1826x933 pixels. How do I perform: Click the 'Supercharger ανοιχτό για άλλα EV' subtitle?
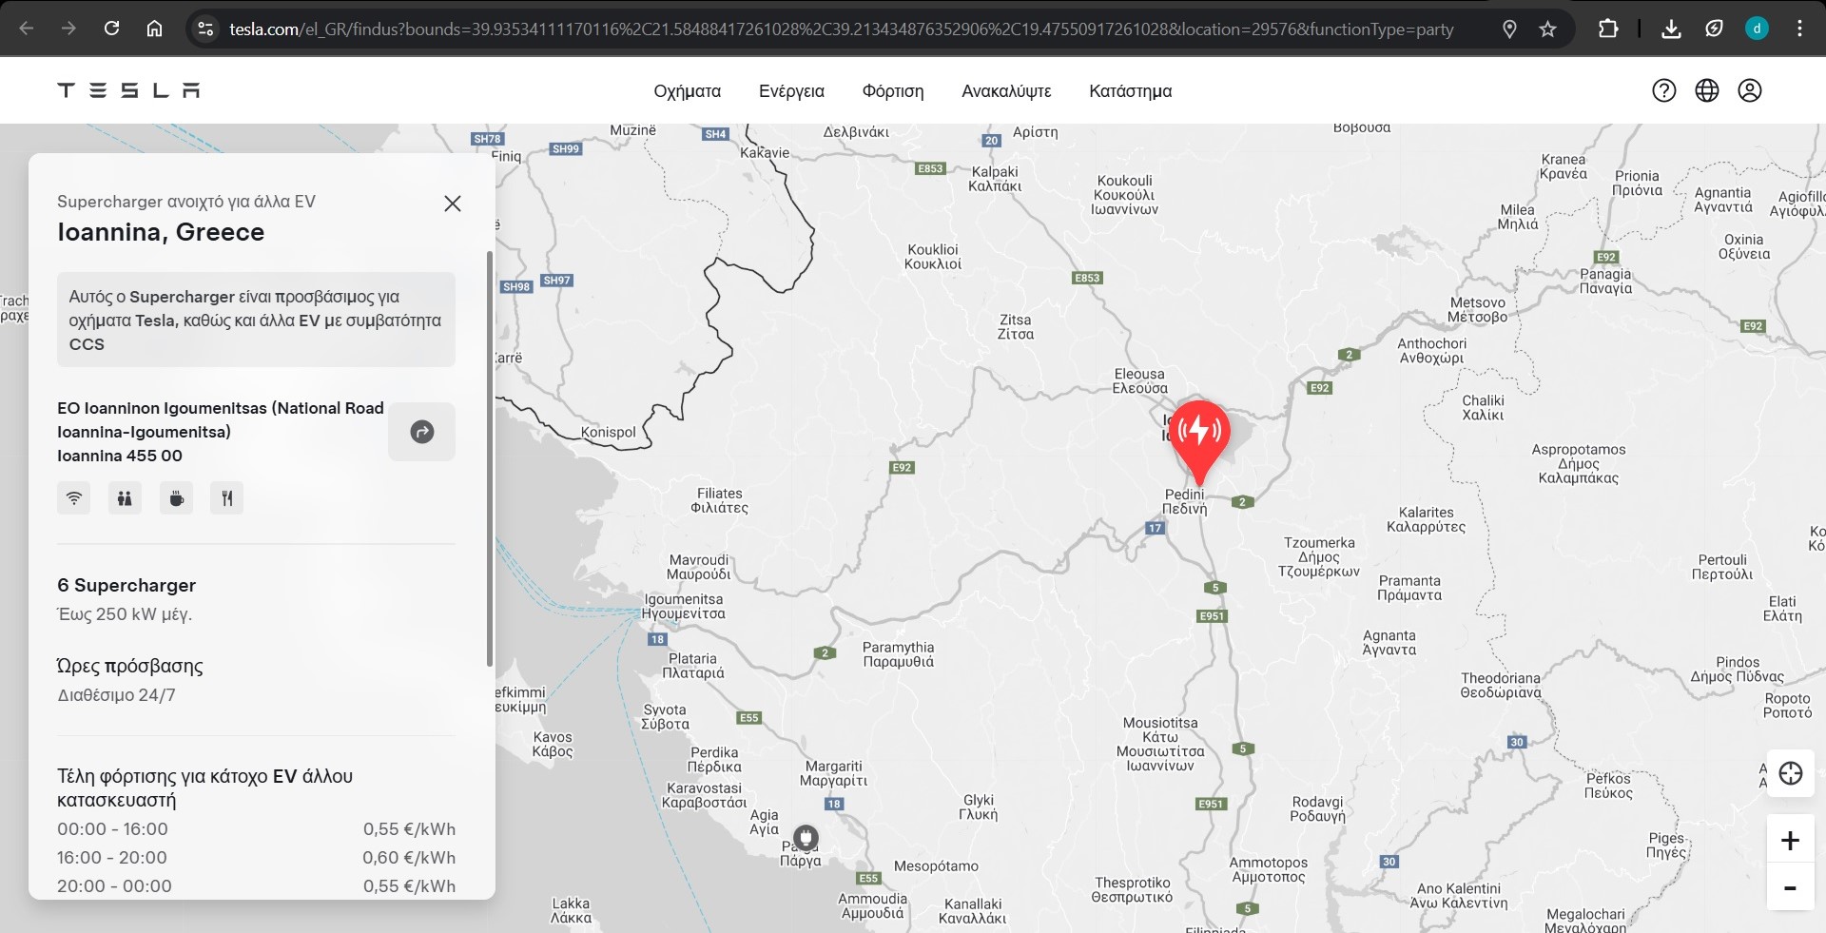186,202
